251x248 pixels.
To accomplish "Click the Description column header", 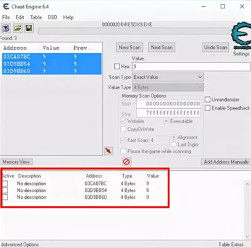I will (29, 176).
